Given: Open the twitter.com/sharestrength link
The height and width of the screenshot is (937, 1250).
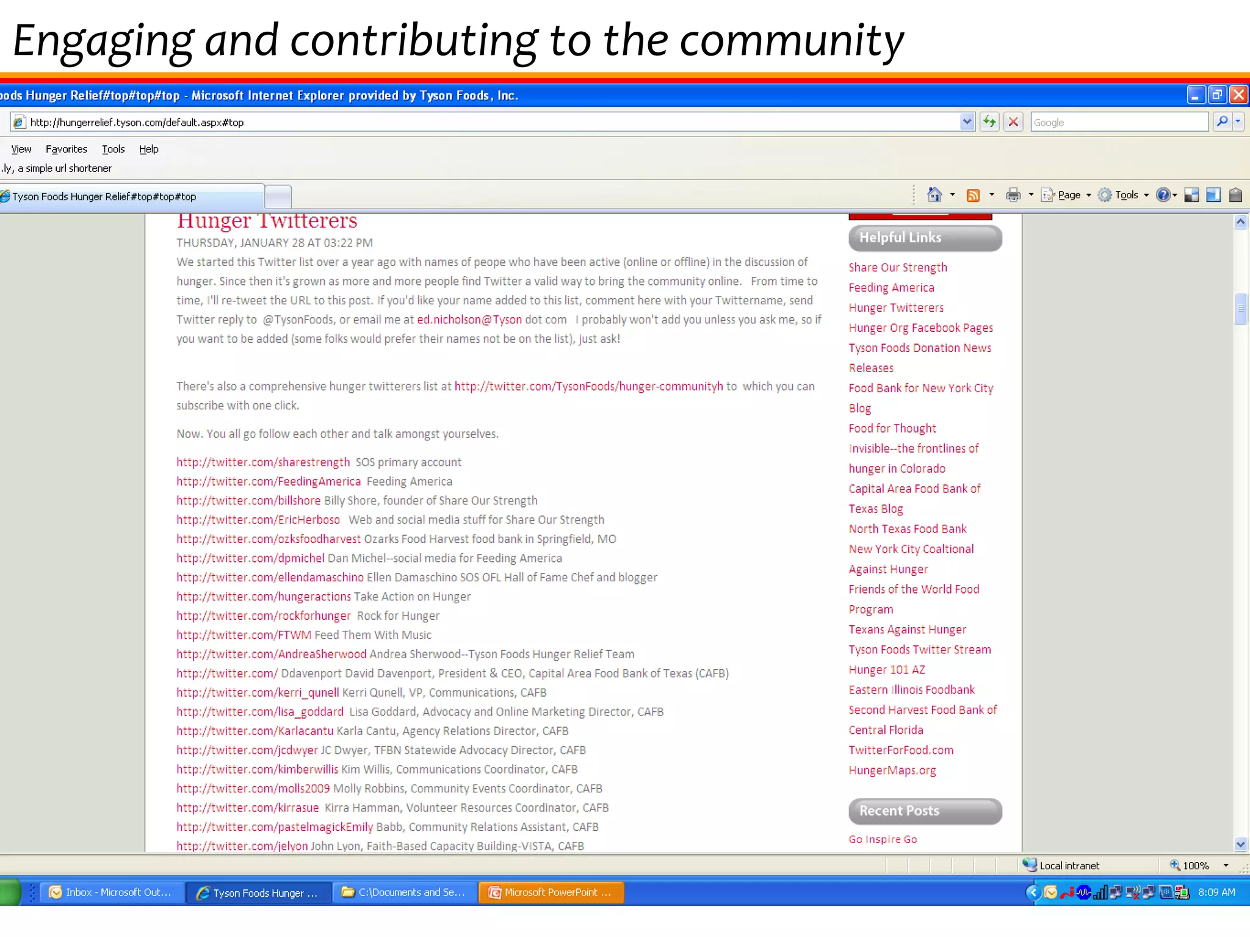Looking at the screenshot, I should click(263, 462).
